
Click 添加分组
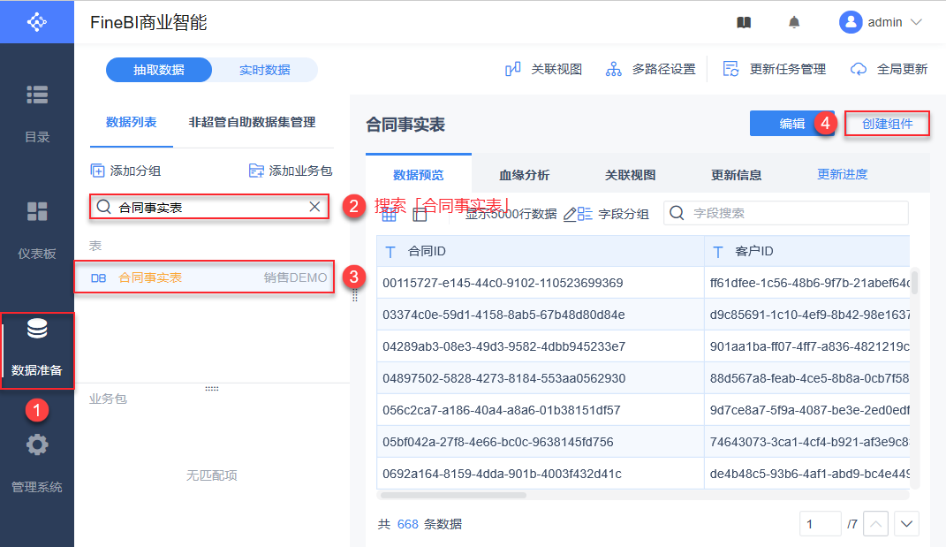[x=125, y=171]
